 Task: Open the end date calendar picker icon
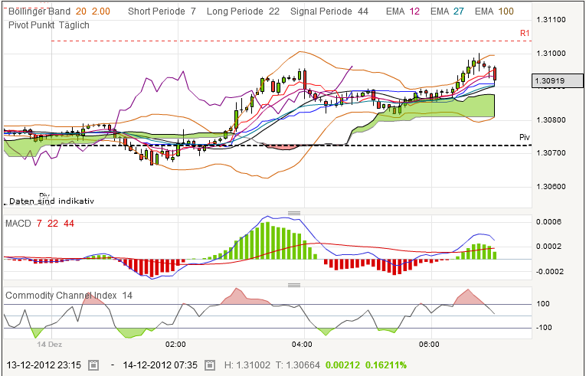pos(210,365)
